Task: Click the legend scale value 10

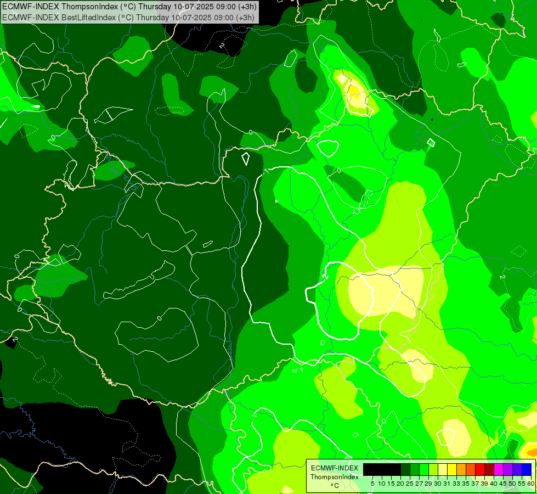Action: (x=382, y=484)
